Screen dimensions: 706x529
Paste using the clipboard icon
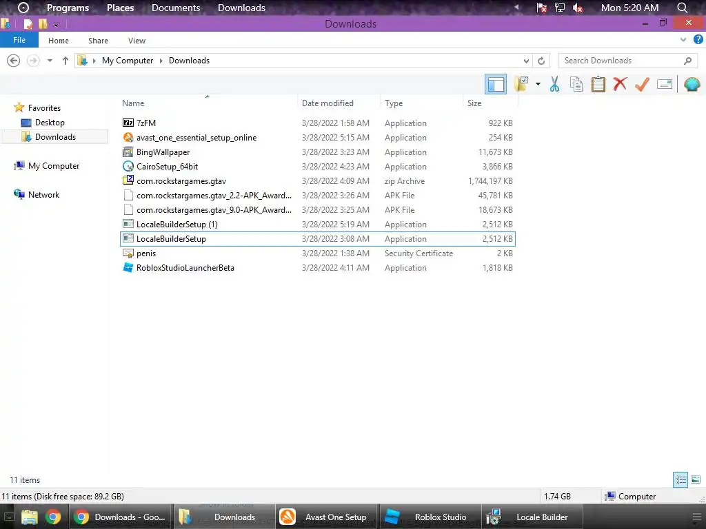point(598,84)
